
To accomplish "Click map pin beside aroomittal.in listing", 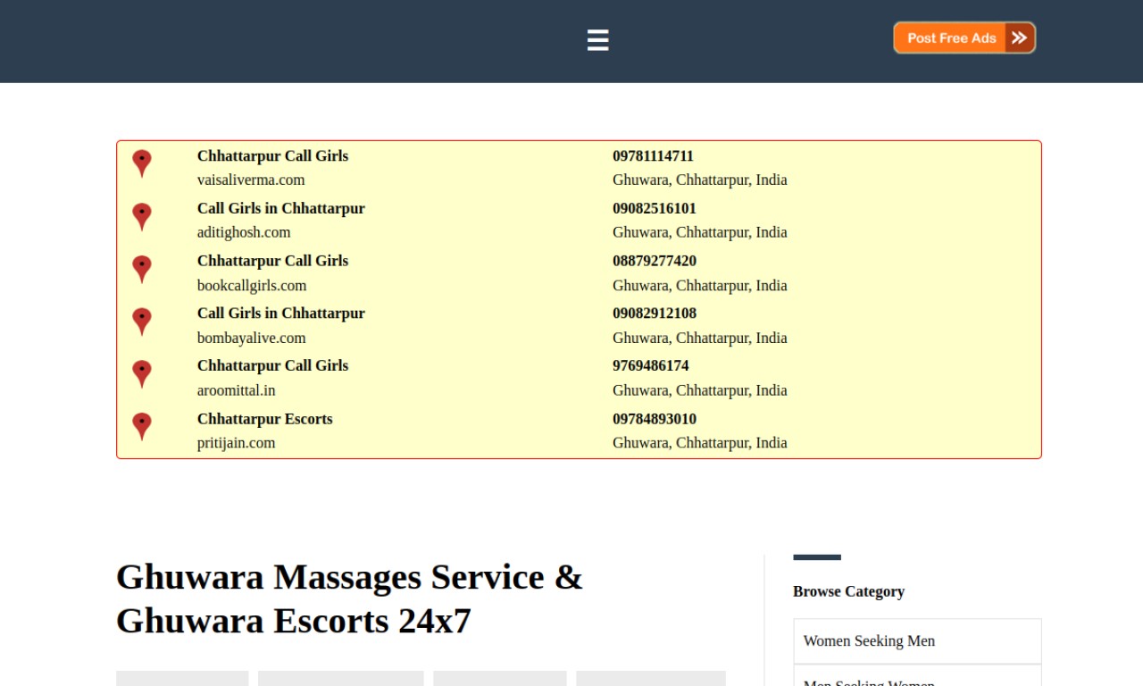I will 142,374.
